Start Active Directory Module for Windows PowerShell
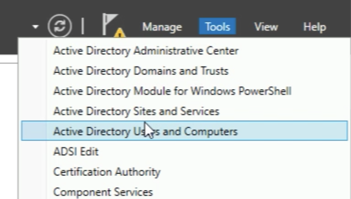 pyautogui.click(x=172, y=91)
